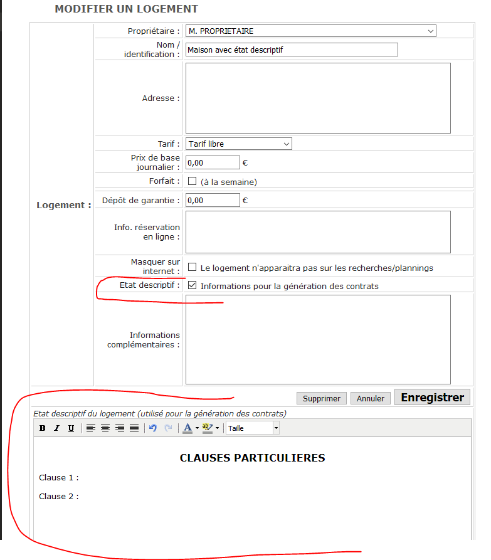The width and height of the screenshot is (491, 560).
Task: Align text left in the editor
Action: point(91,428)
